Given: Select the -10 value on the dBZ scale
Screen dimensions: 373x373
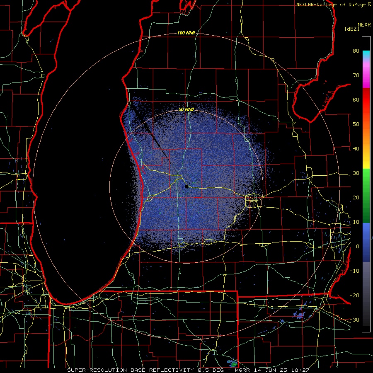Looking at the screenshot, I should click(354, 271).
